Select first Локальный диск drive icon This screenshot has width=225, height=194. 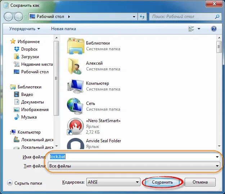tap(17, 140)
